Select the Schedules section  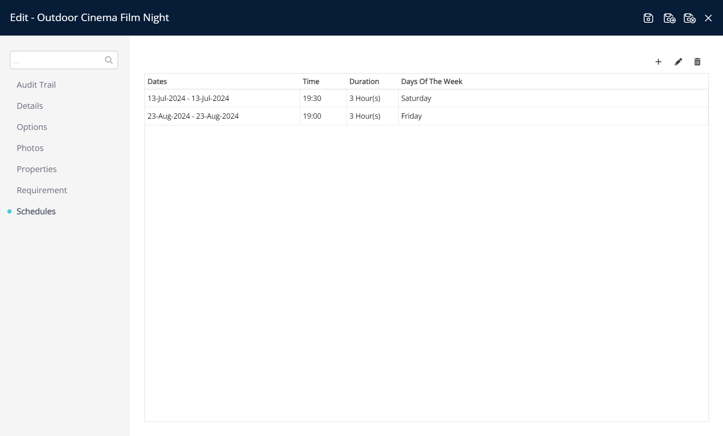36,211
